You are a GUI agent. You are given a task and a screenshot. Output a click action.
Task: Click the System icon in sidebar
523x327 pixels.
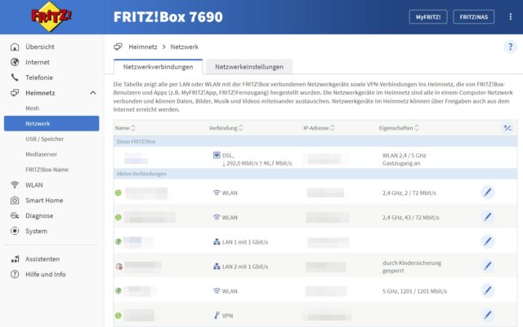click(x=15, y=231)
